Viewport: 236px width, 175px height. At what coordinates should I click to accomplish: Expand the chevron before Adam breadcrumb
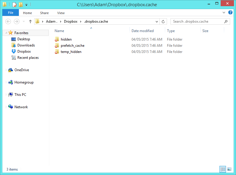point(42,21)
